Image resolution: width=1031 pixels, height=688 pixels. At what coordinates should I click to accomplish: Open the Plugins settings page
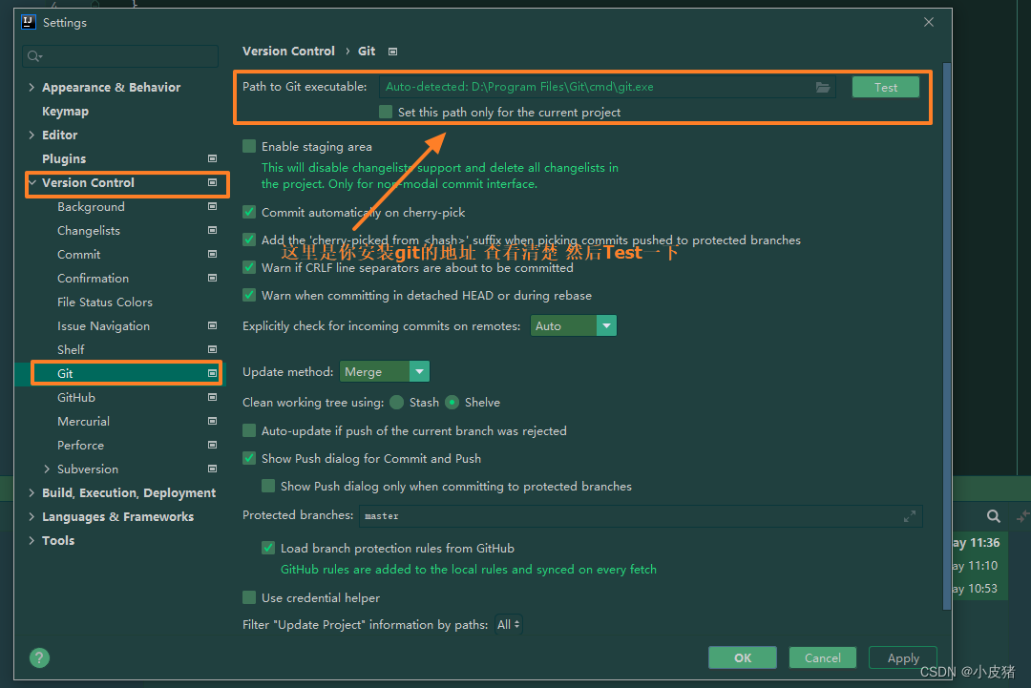(x=64, y=158)
